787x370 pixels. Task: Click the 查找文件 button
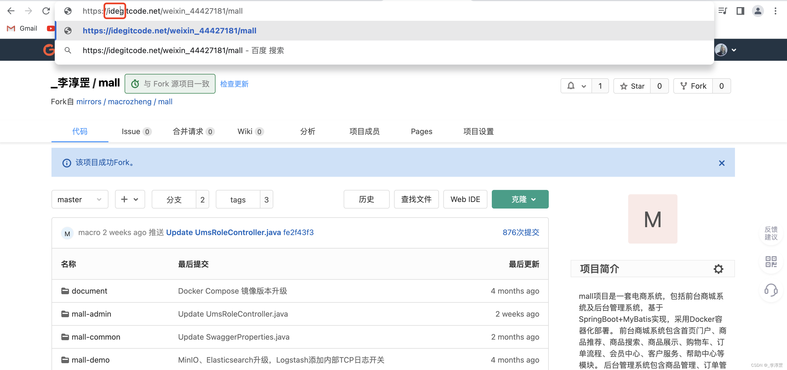pos(416,199)
